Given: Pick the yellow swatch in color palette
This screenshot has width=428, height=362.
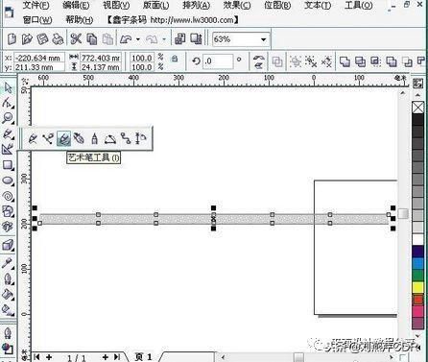Looking at the screenshot, I should point(417,287).
